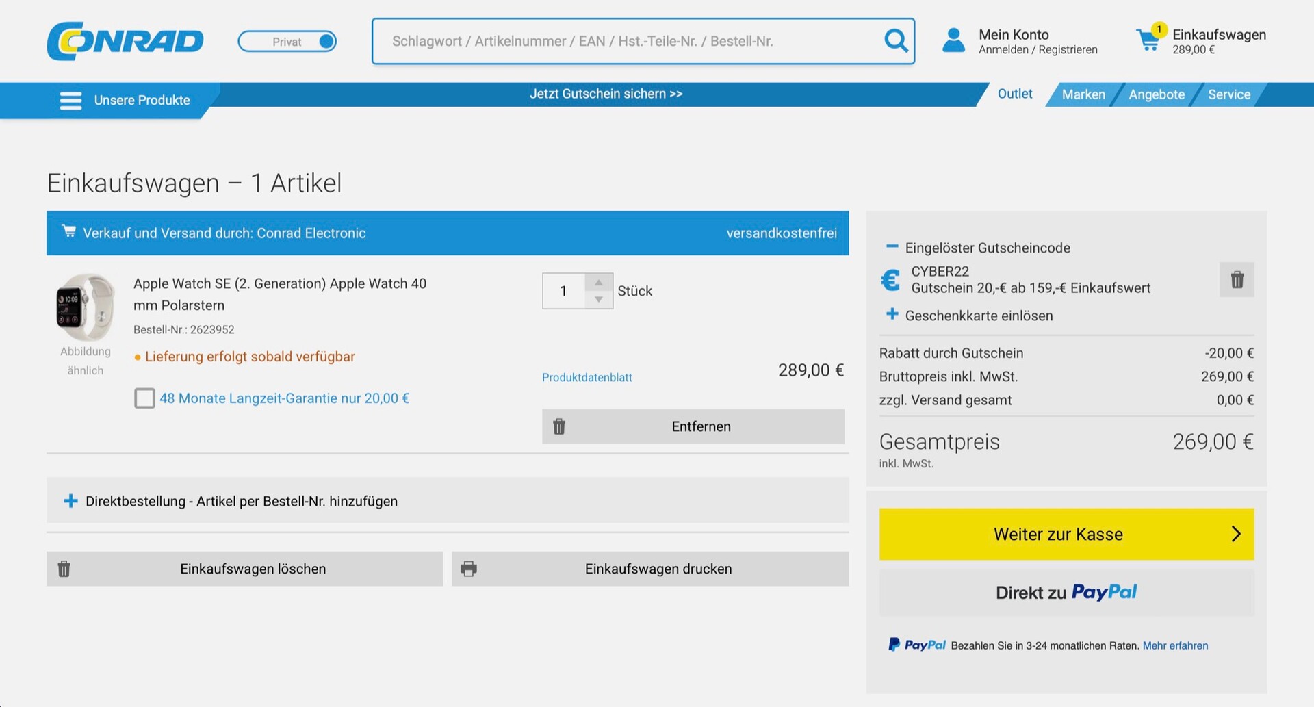Screen dimensions: 1314x707
Task: Click the printer icon for Einkaufswagen drucken
Action: coord(469,569)
